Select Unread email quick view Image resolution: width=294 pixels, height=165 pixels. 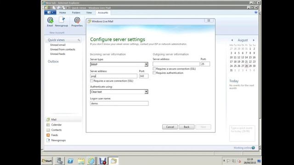tap(58, 45)
